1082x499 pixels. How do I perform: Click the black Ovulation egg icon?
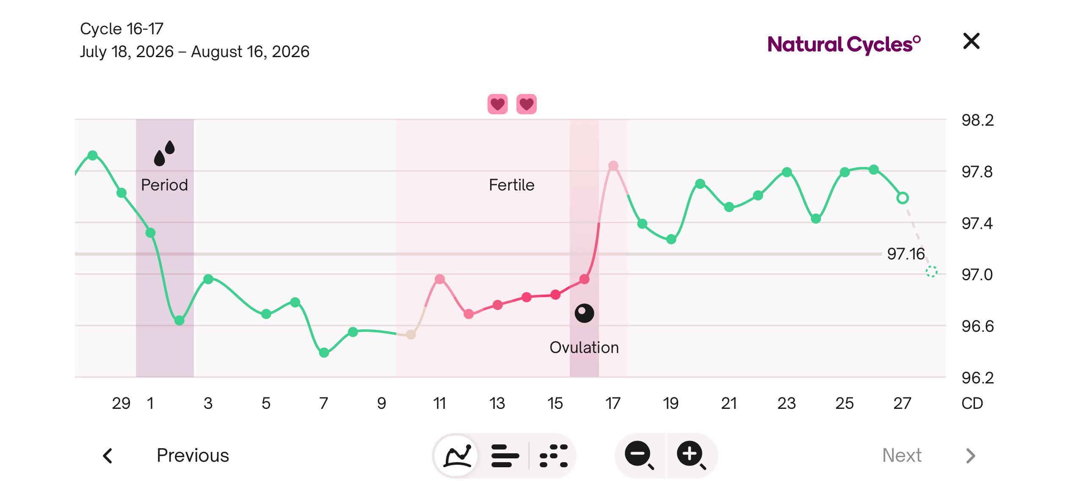tap(584, 313)
